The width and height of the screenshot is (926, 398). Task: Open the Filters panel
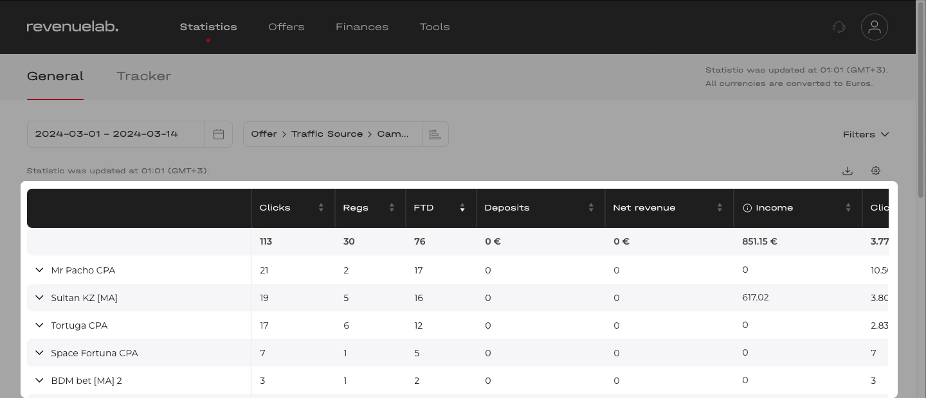coord(866,134)
